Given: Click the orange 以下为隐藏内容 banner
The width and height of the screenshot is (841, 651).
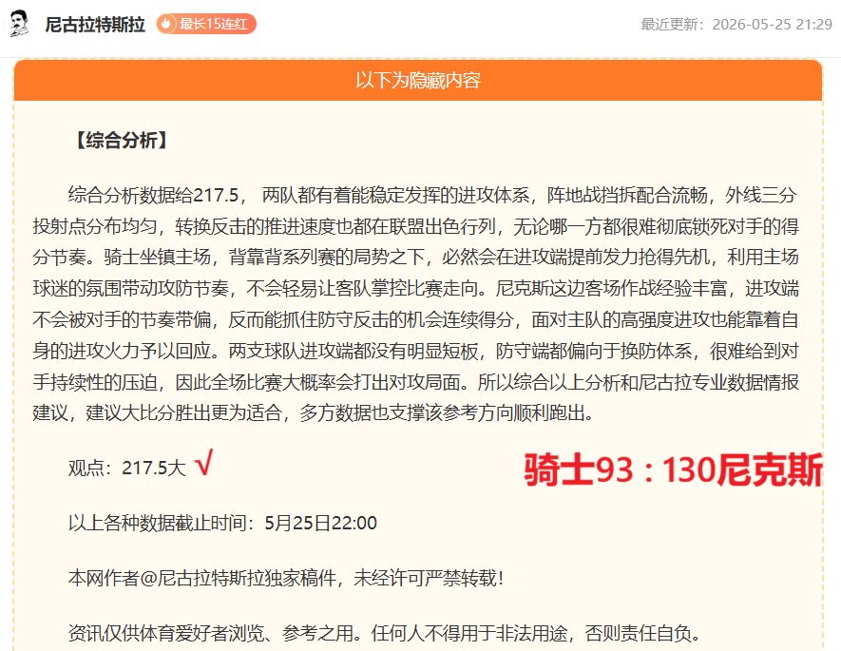Looking at the screenshot, I should [418, 81].
